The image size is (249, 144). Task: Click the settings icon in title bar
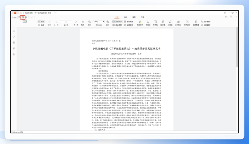pyautogui.click(x=225, y=13)
